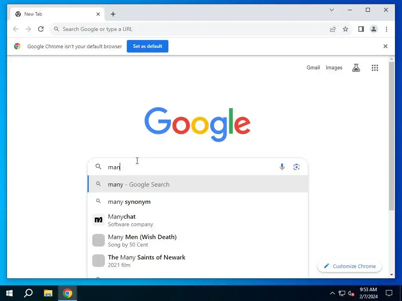Search by image with Google Lens icon
The image size is (402, 301).
(296, 167)
